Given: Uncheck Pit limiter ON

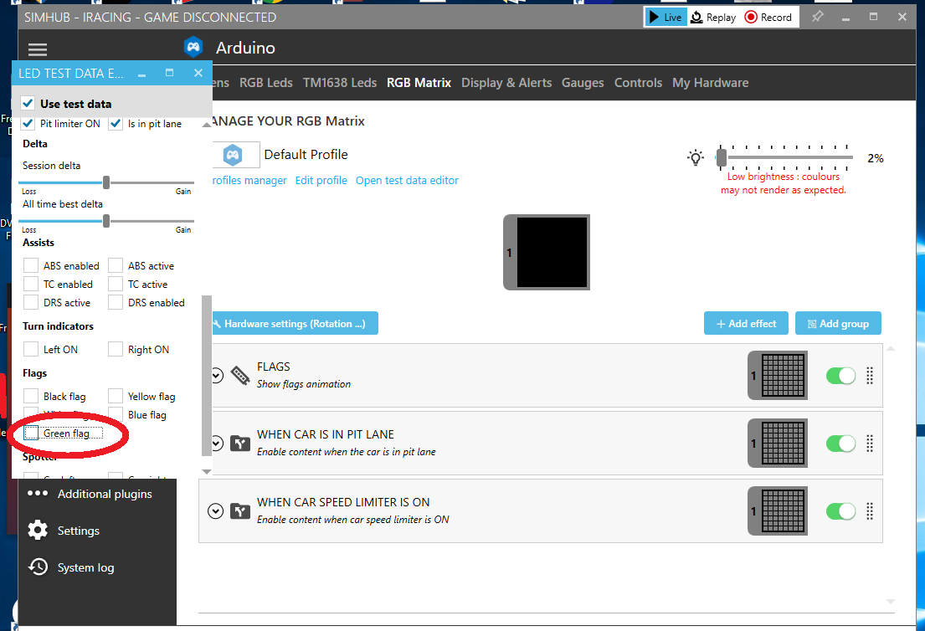Looking at the screenshot, I should click(x=28, y=124).
